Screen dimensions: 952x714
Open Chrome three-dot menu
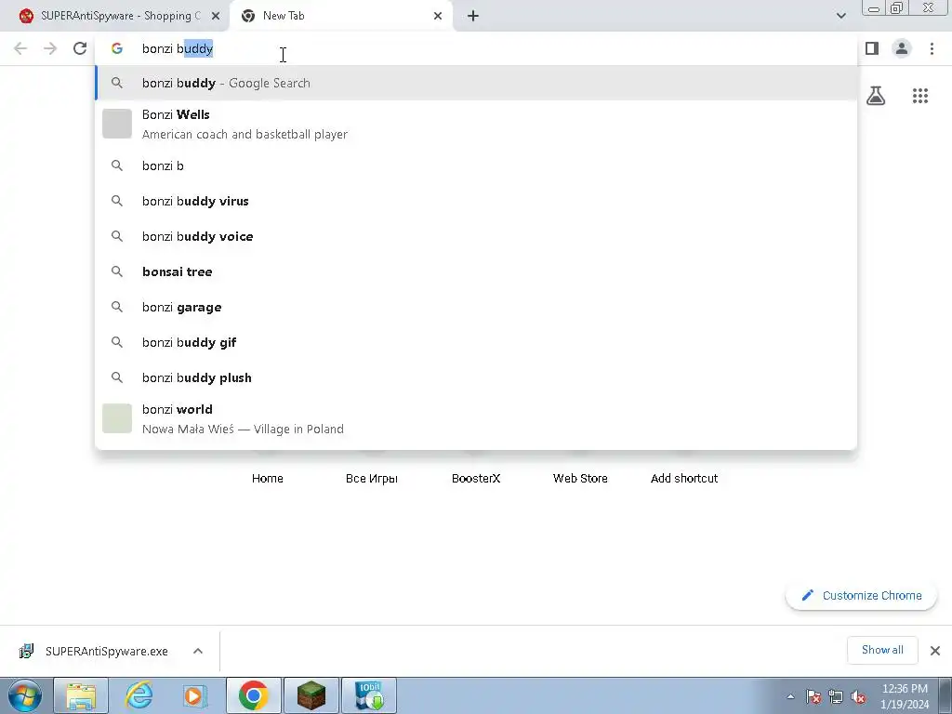[x=932, y=48]
